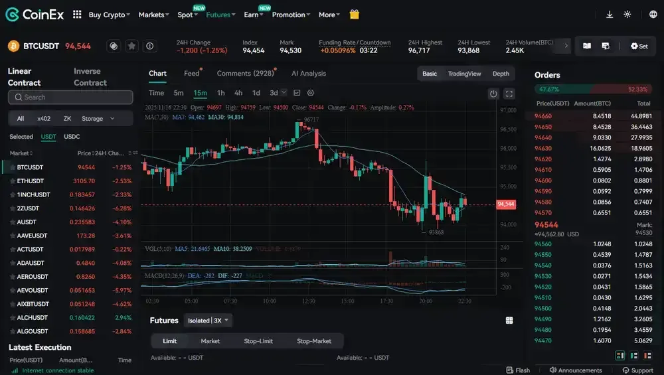Star 1INCHUSDT in the market list
Image resolution: width=664 pixels, height=375 pixels.
pyautogui.click(x=13, y=194)
